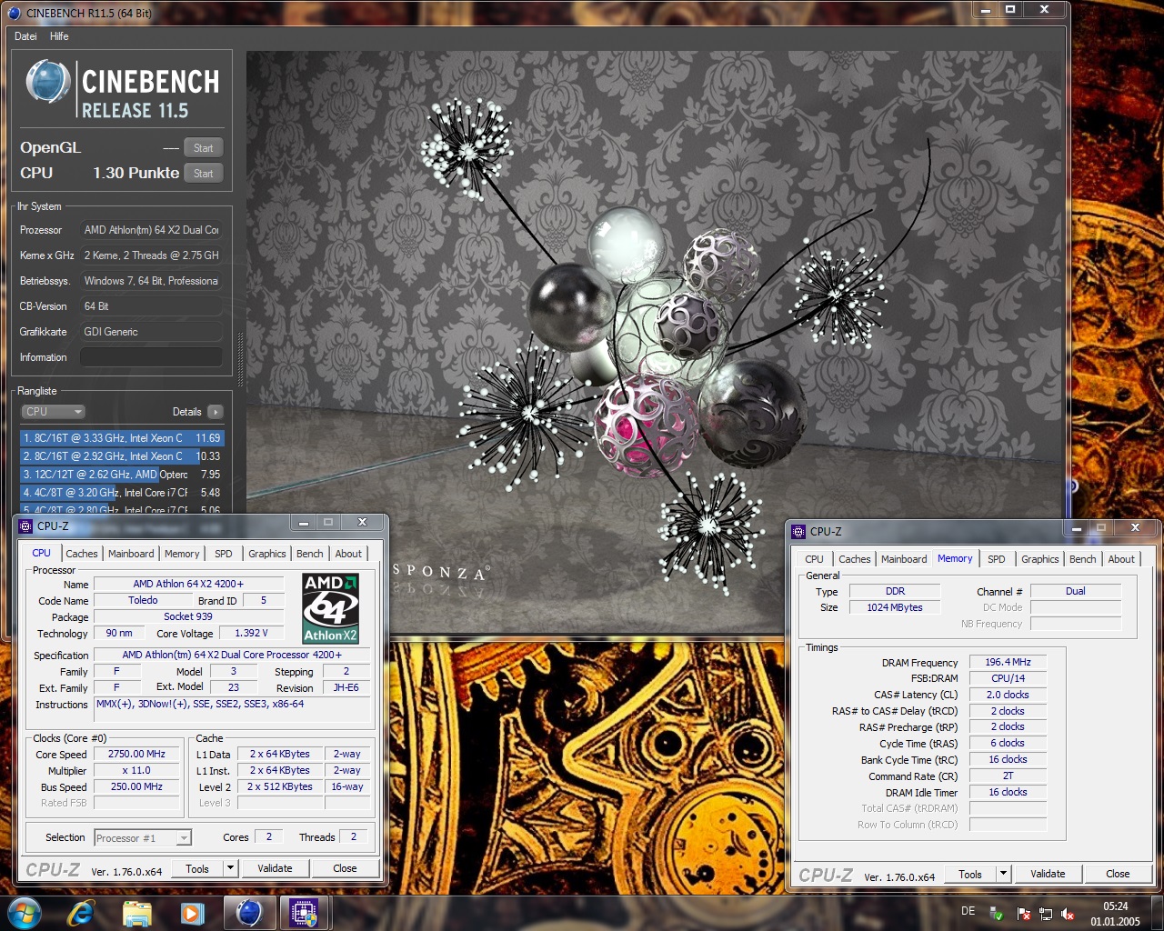The width and height of the screenshot is (1164, 931).
Task: Click Validate in the CPU-Z Memory window
Action: click(1048, 874)
